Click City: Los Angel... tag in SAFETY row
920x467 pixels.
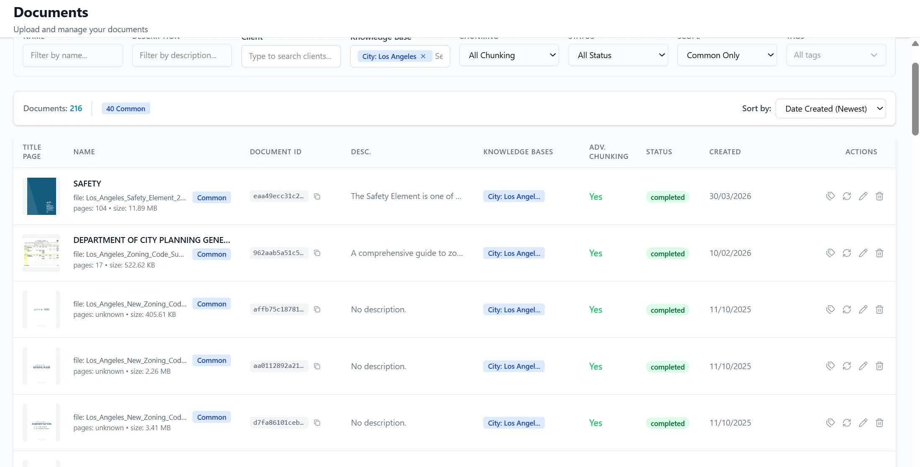pos(514,196)
